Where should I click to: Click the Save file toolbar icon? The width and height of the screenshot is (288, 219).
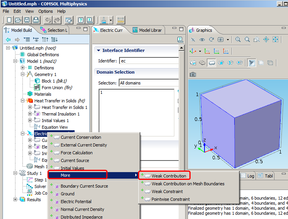27,20
